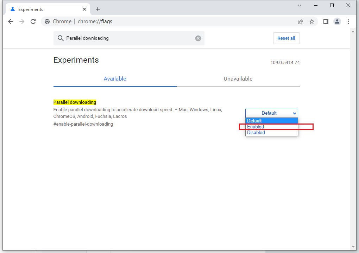Viewport: 359px width, 253px height.
Task: Close the Experiments tab
Action: tap(84, 9)
